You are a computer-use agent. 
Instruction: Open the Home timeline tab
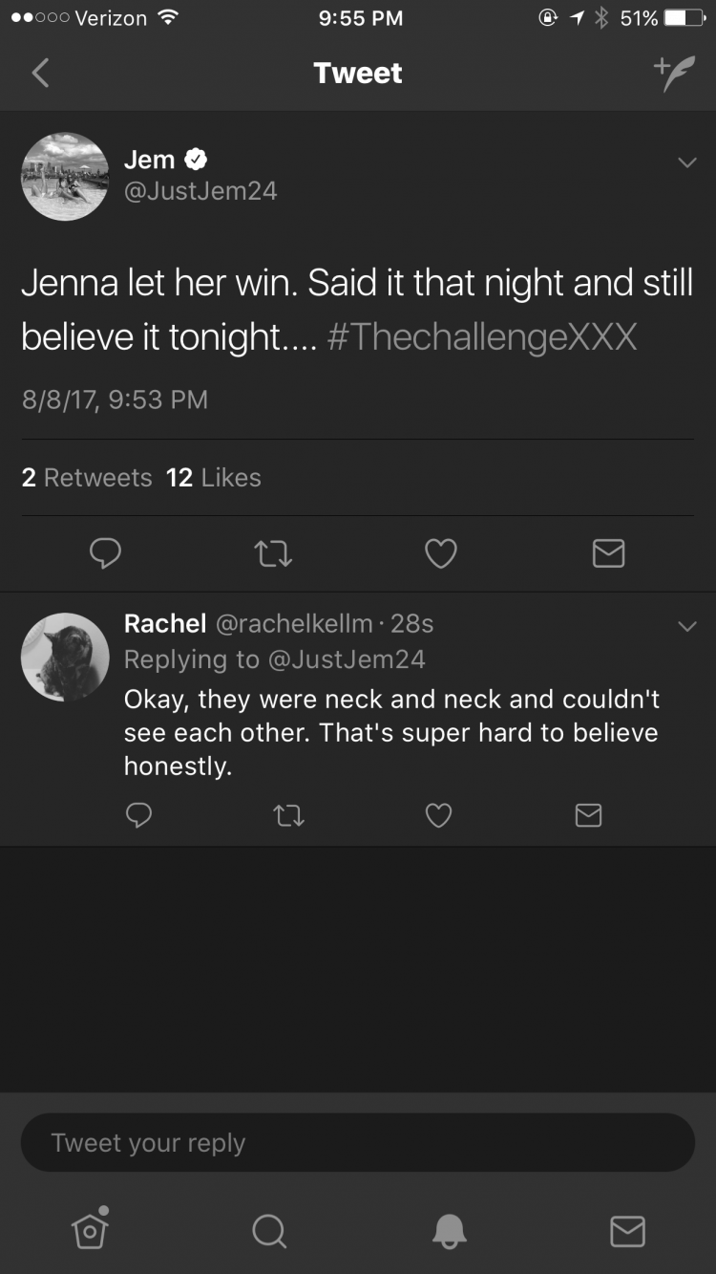click(x=90, y=1229)
